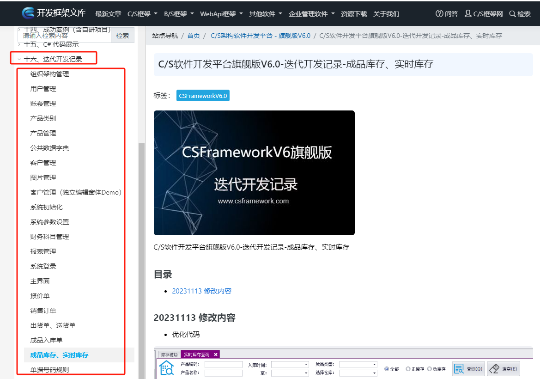Click the 清空(E) eraser icon button
Viewport: 540px width, 379px height.
pos(503,368)
